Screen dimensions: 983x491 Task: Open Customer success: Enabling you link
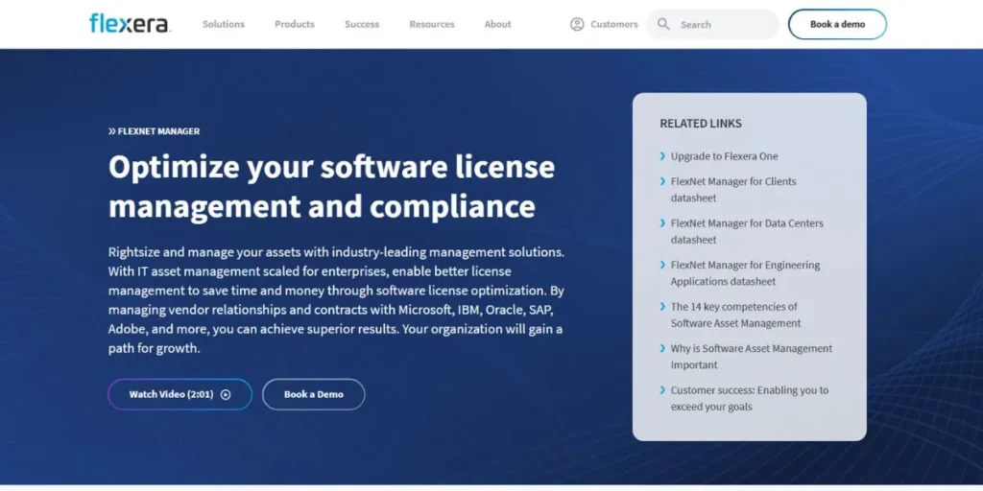coord(750,398)
